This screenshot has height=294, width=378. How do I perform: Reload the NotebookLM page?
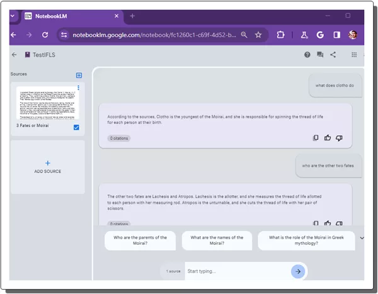tap(45, 35)
